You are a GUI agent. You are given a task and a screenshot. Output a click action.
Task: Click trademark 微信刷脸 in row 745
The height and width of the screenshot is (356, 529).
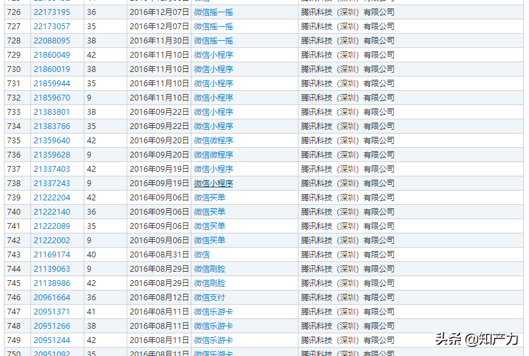click(x=210, y=283)
